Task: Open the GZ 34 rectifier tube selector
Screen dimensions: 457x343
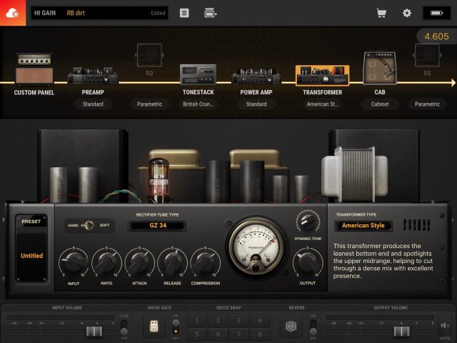Action: [156, 226]
